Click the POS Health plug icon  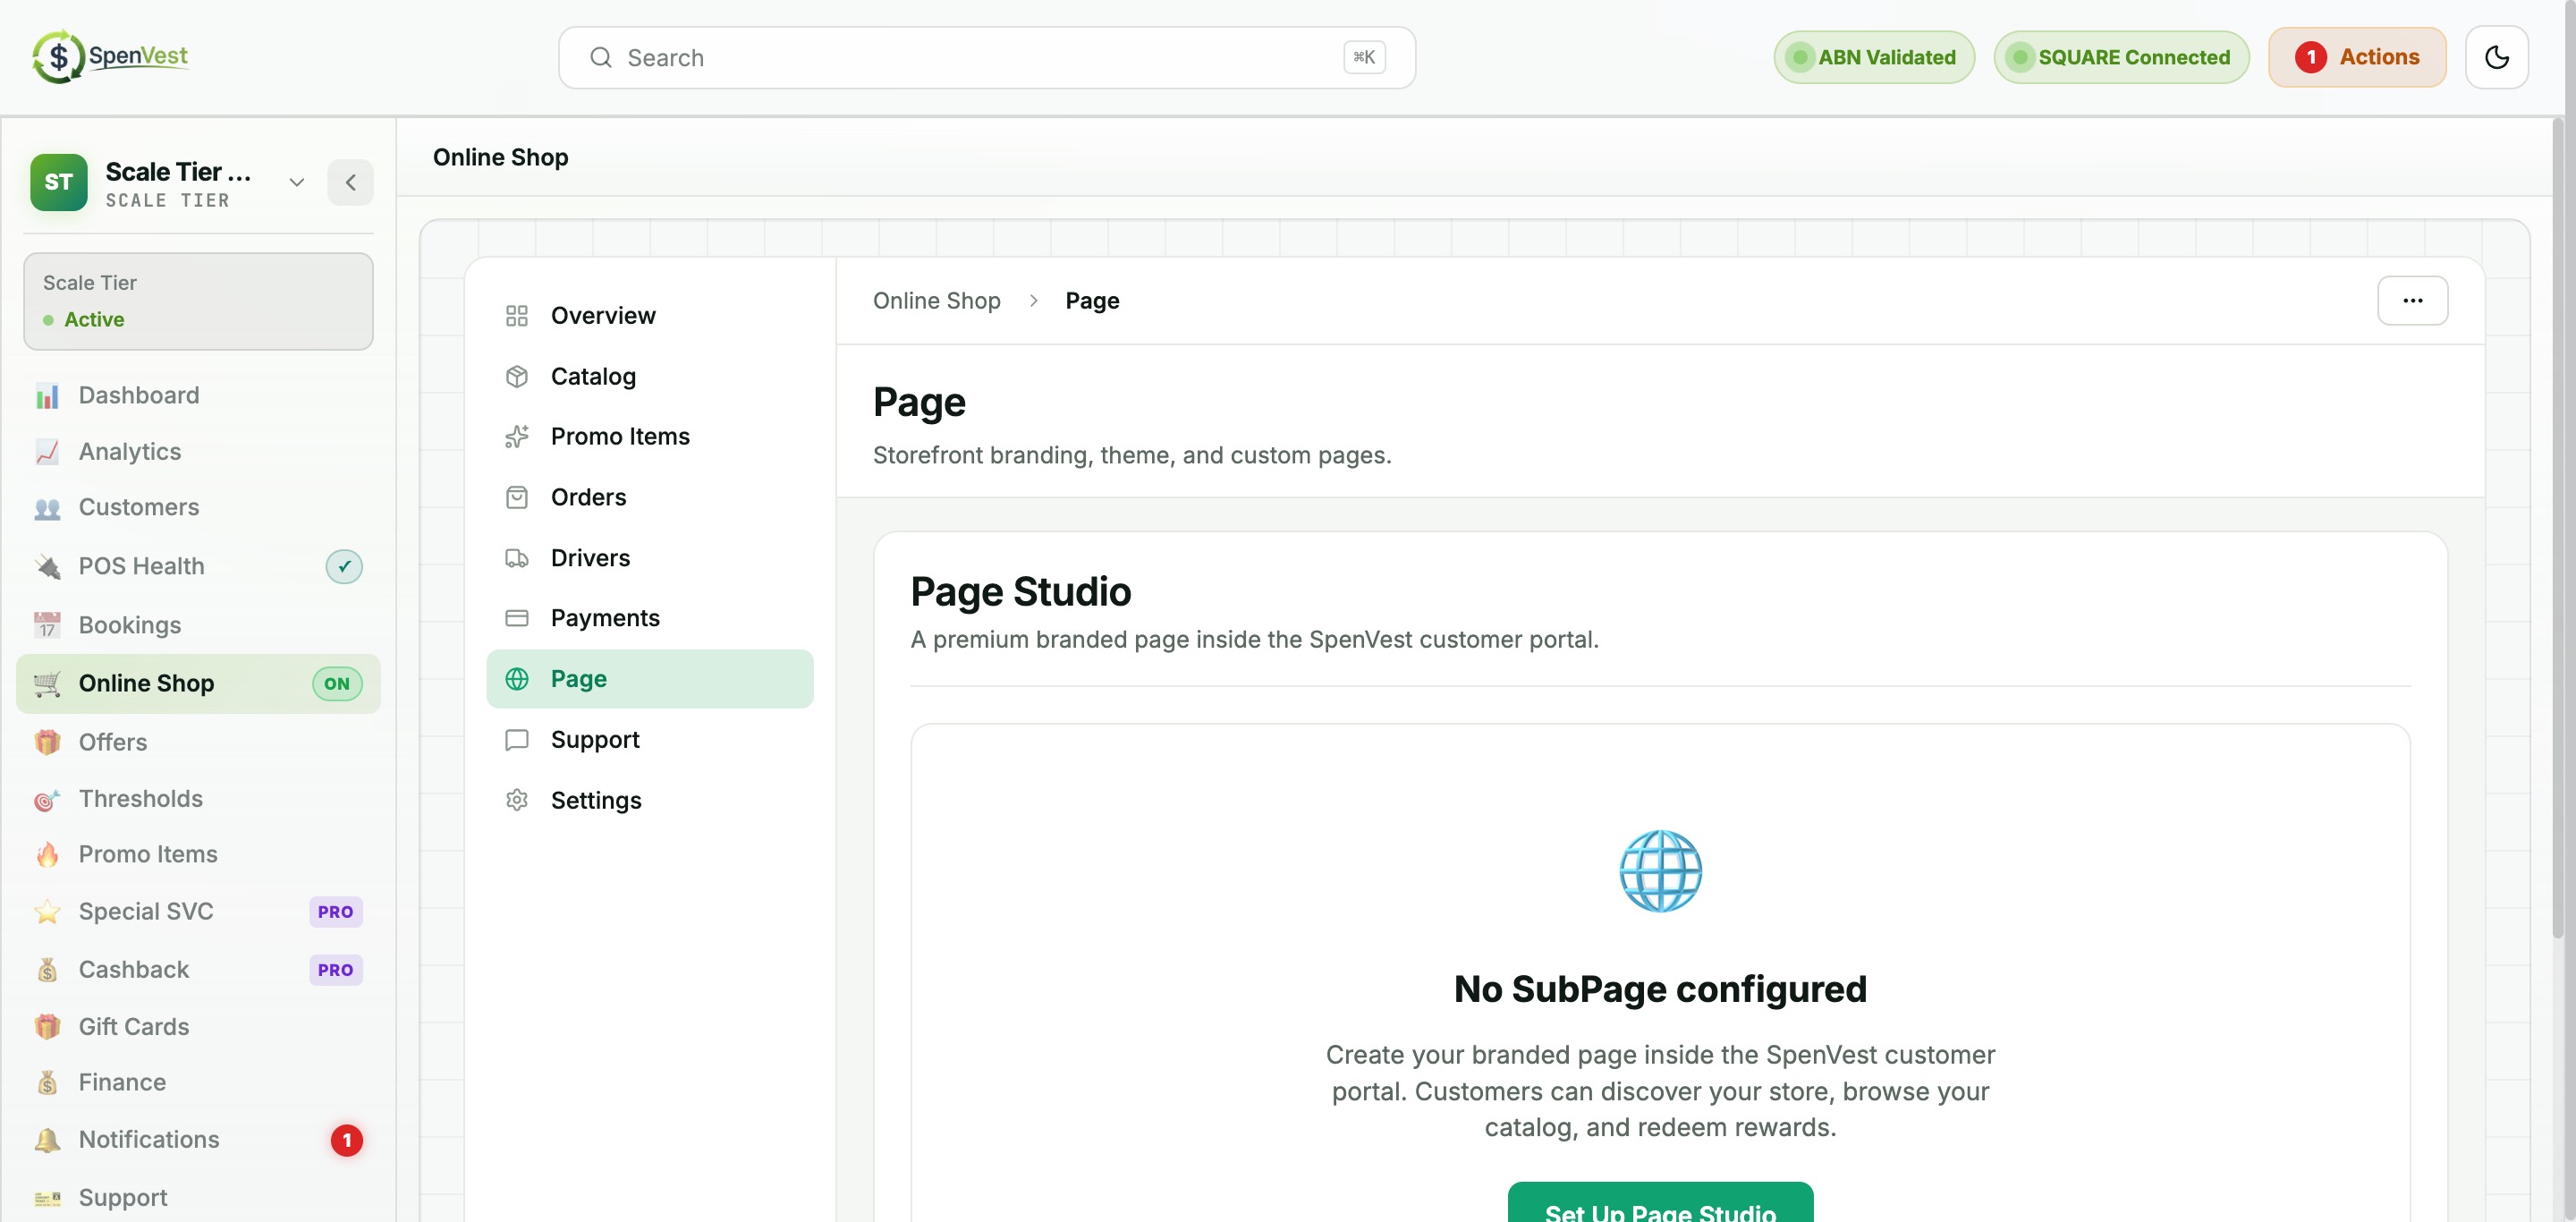[47, 567]
